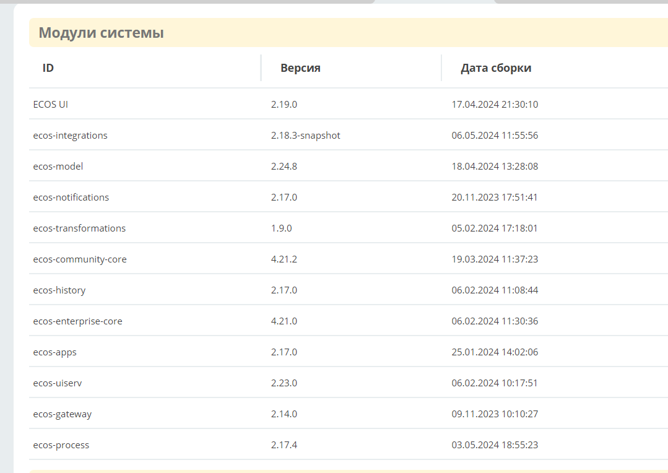Select the ecos-history module name
The image size is (668, 473).
click(59, 290)
